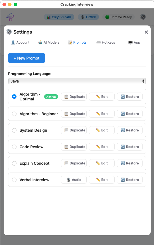Duplicate the Code Review prompt
The height and width of the screenshot is (245, 154).
74,147
